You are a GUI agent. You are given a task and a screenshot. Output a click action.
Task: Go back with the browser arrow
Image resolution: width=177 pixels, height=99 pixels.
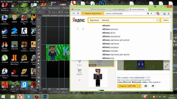click(x=74, y=13)
